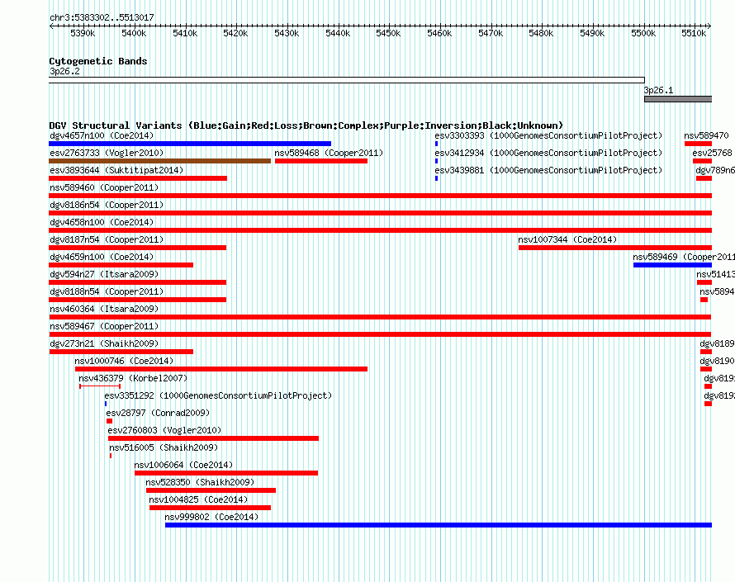
Task: Click the nsv436379 thin red interval line
Action: (x=100, y=386)
